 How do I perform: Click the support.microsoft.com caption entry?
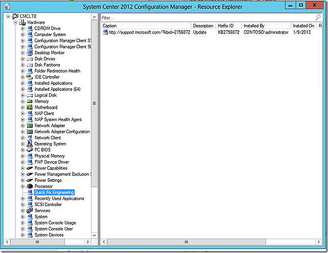(x=150, y=32)
